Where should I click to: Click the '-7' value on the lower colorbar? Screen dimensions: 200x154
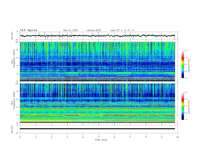186,120
